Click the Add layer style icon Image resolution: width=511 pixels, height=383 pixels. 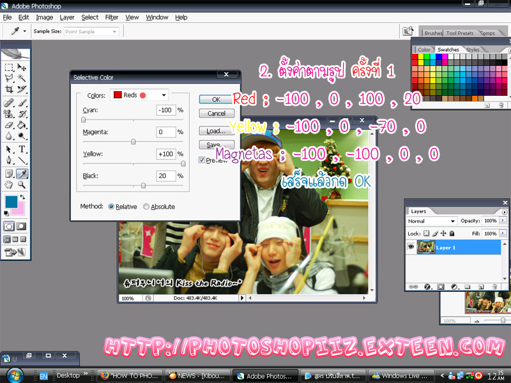point(427,287)
